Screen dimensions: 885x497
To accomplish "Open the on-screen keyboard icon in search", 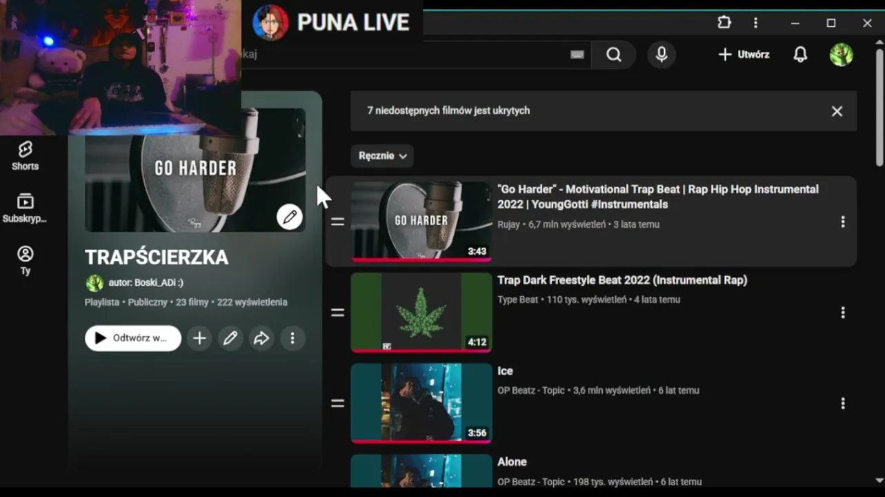I will tap(577, 55).
